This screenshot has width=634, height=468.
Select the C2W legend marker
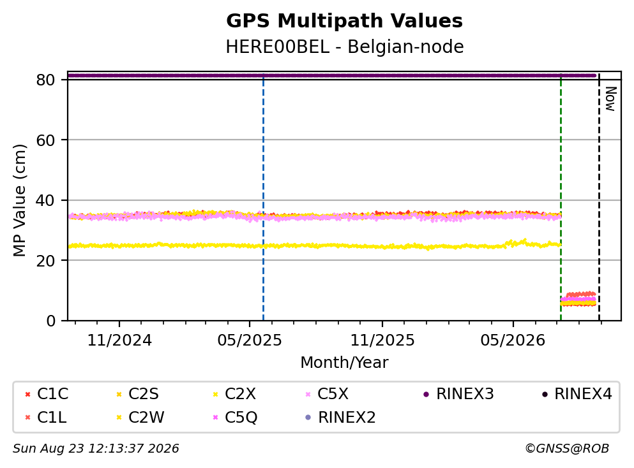click(119, 418)
